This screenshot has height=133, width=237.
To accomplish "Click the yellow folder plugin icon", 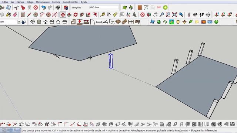I will [197, 22].
